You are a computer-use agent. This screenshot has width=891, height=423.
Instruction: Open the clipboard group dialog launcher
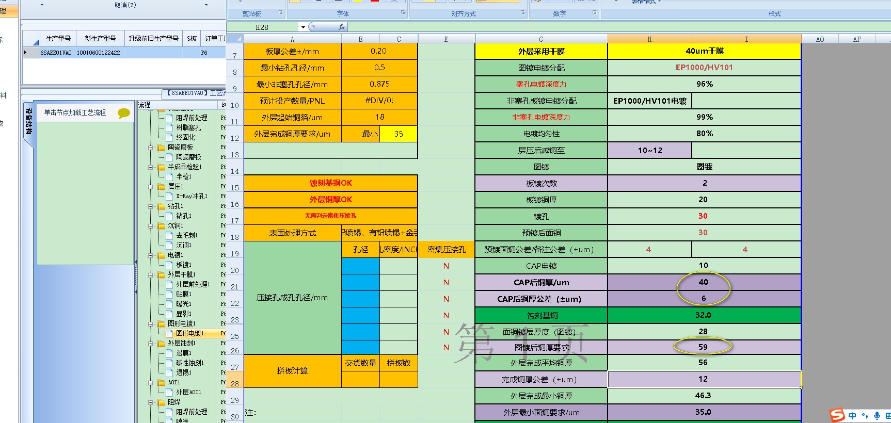281,12
